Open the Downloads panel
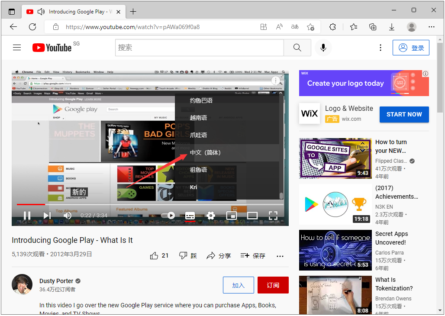Screen dimensions: 445x316 tap(392, 27)
